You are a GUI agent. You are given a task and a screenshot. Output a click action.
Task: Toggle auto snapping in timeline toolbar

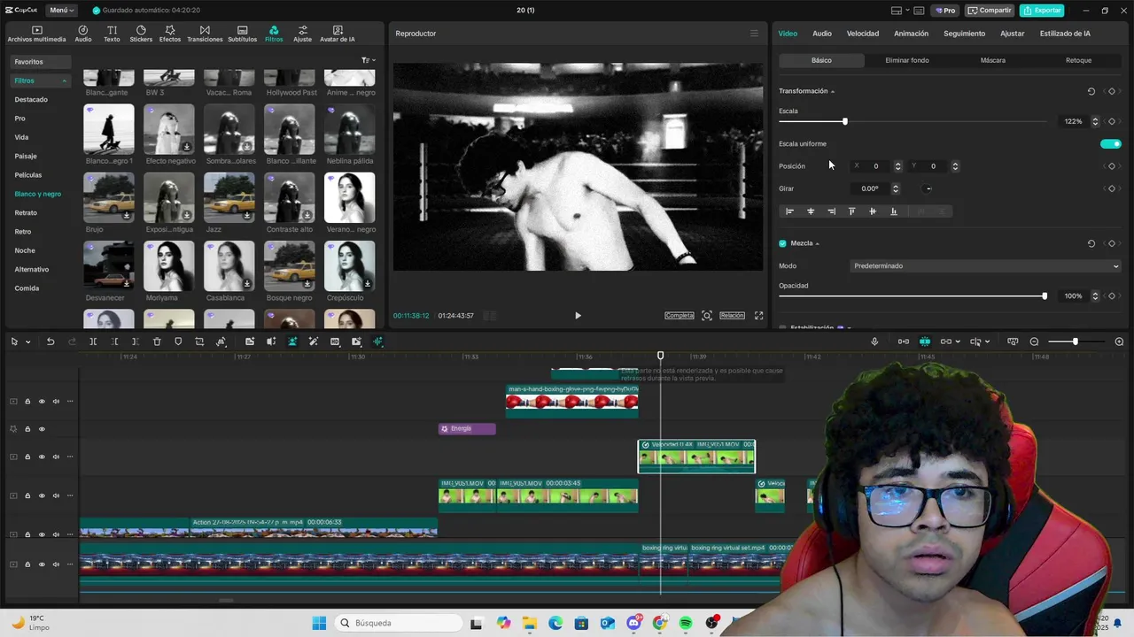point(925,342)
